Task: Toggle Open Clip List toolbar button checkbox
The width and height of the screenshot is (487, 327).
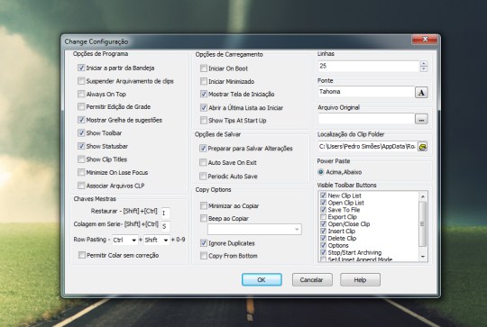Action: [x=323, y=203]
